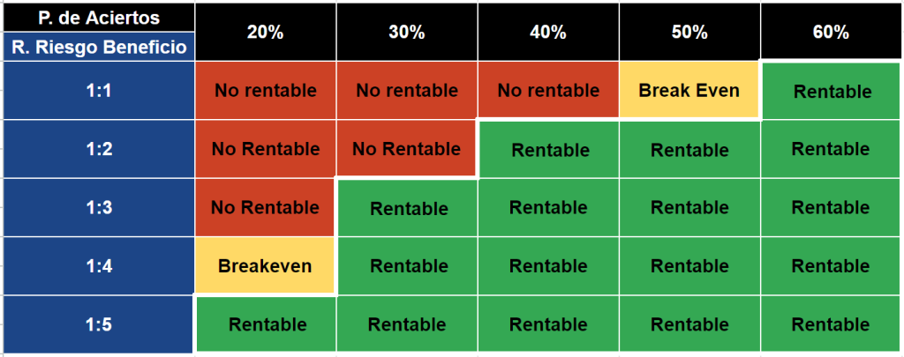Click the "No Rentable" cell for 1:2 at 30%

(406, 149)
